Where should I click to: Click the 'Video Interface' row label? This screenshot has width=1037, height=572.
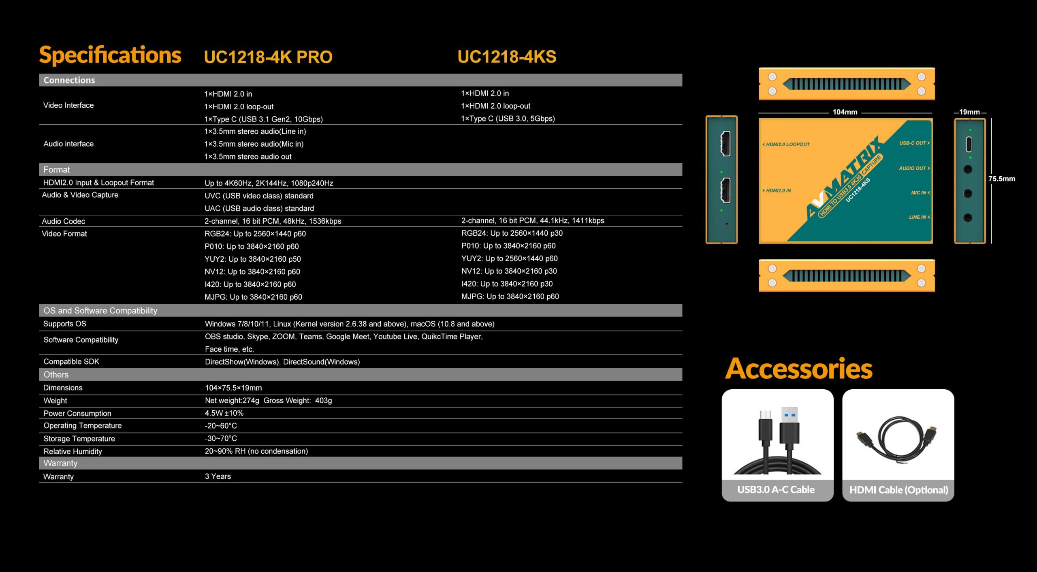coord(68,105)
